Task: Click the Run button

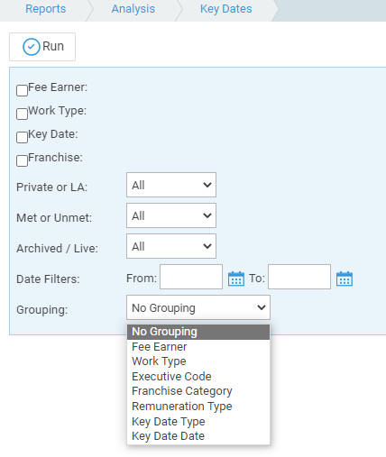Action: [42, 47]
